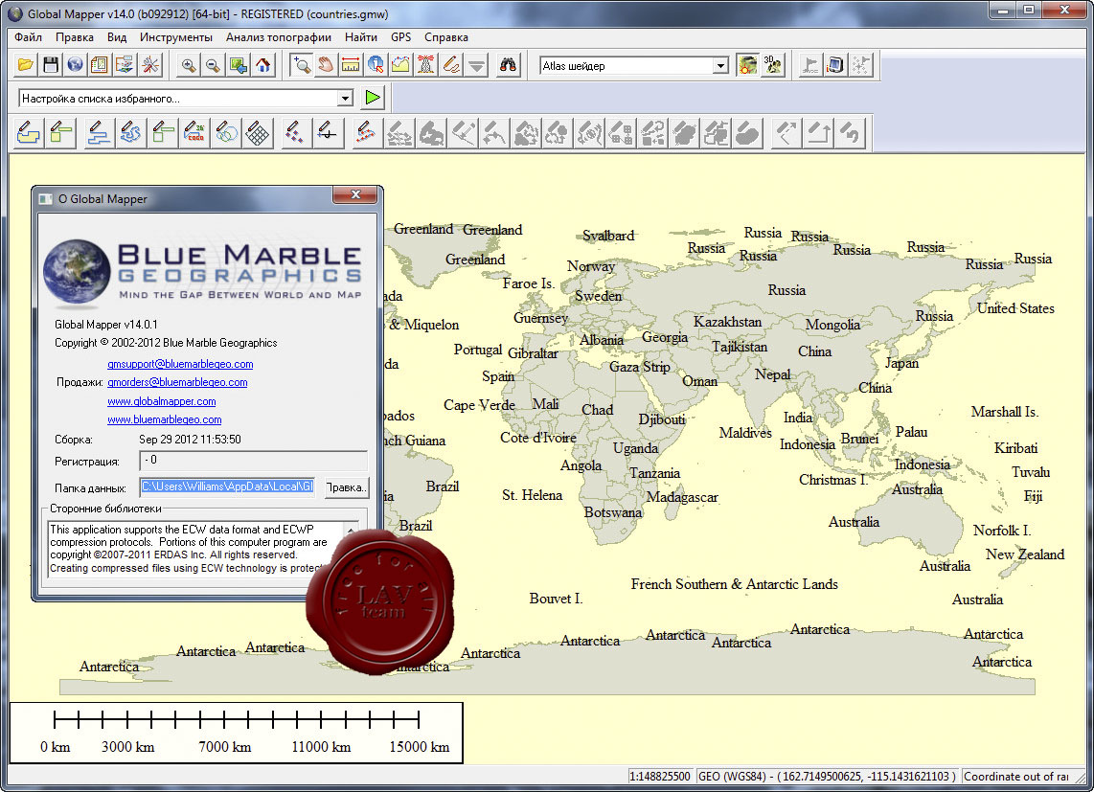Click gmsupport@bluemarblegeo.com email link
This screenshot has height=792, width=1094.
click(180, 364)
